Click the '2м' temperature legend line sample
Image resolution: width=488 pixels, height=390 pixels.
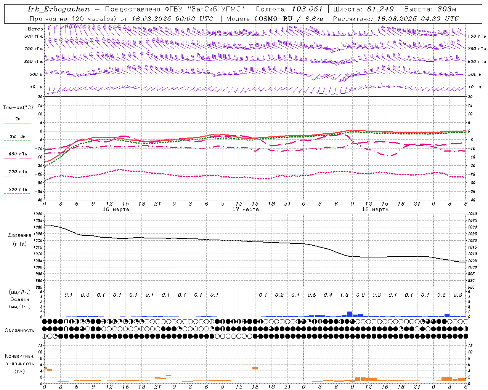click(x=18, y=123)
